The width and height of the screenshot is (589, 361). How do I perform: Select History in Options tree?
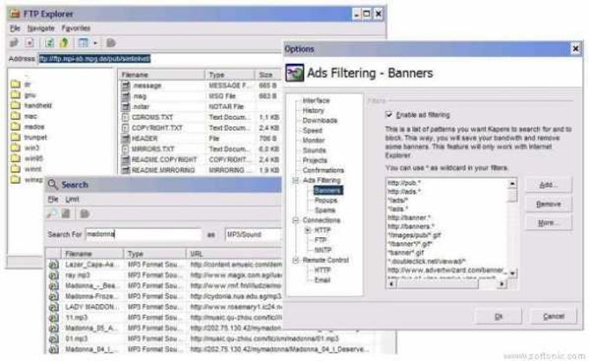click(313, 110)
